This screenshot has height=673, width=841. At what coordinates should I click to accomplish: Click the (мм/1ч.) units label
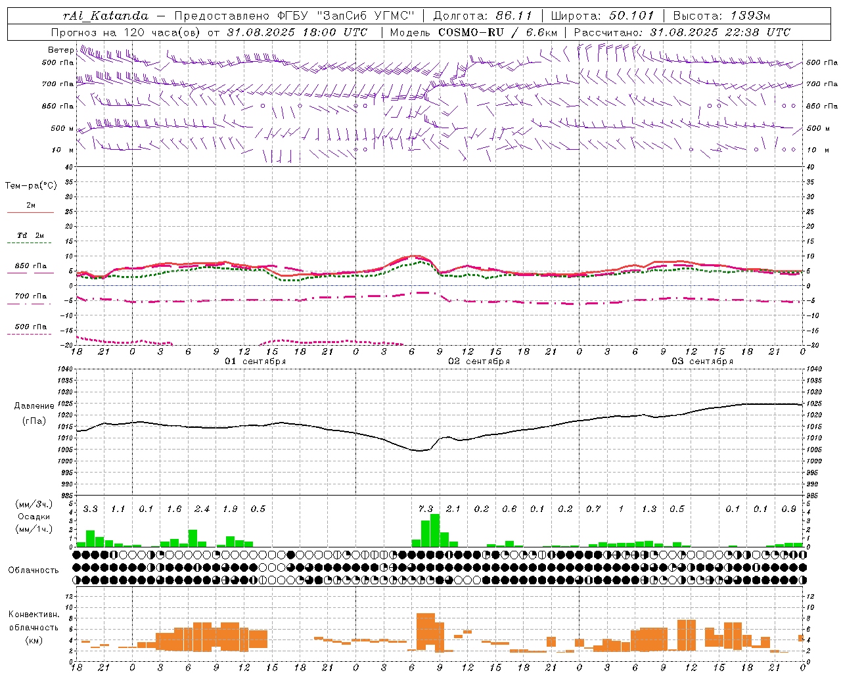(x=34, y=529)
